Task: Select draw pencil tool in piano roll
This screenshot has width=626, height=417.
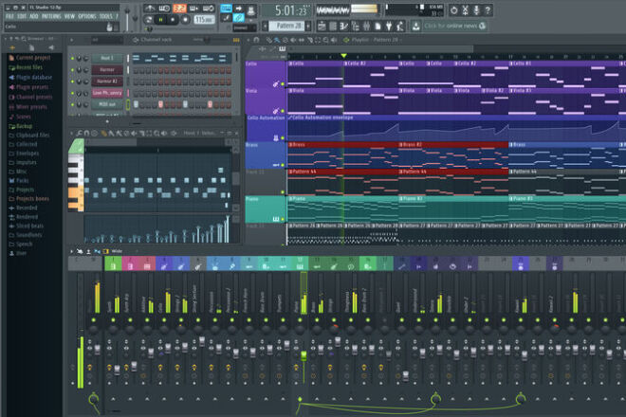Action: (103, 134)
